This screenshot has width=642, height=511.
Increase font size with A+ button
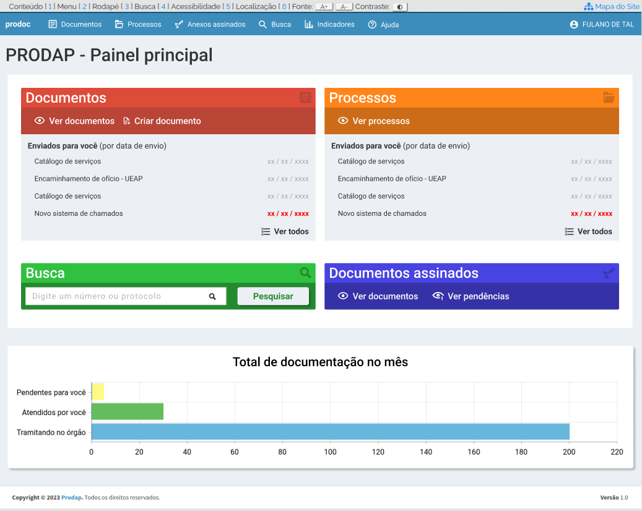[x=324, y=7]
